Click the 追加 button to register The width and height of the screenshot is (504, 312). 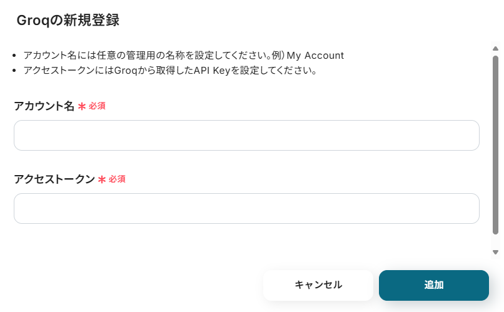[x=433, y=285]
